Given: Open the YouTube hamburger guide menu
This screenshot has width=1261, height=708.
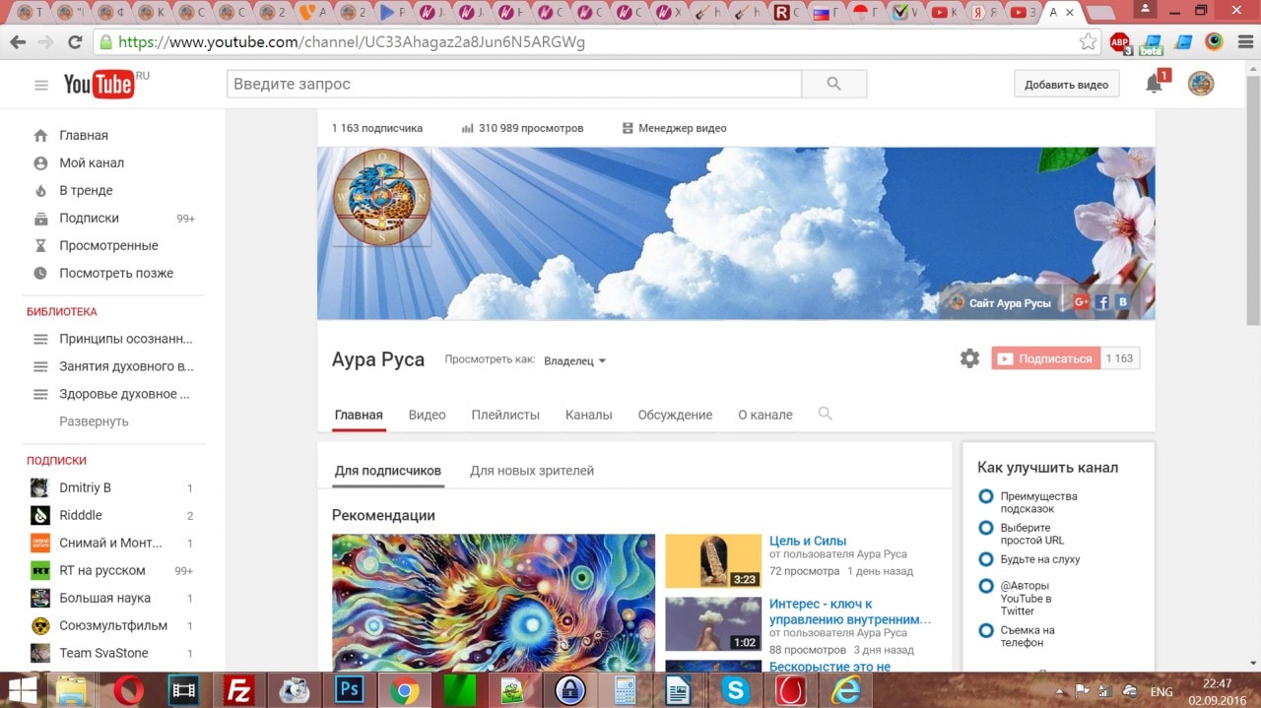Looking at the screenshot, I should tap(41, 85).
